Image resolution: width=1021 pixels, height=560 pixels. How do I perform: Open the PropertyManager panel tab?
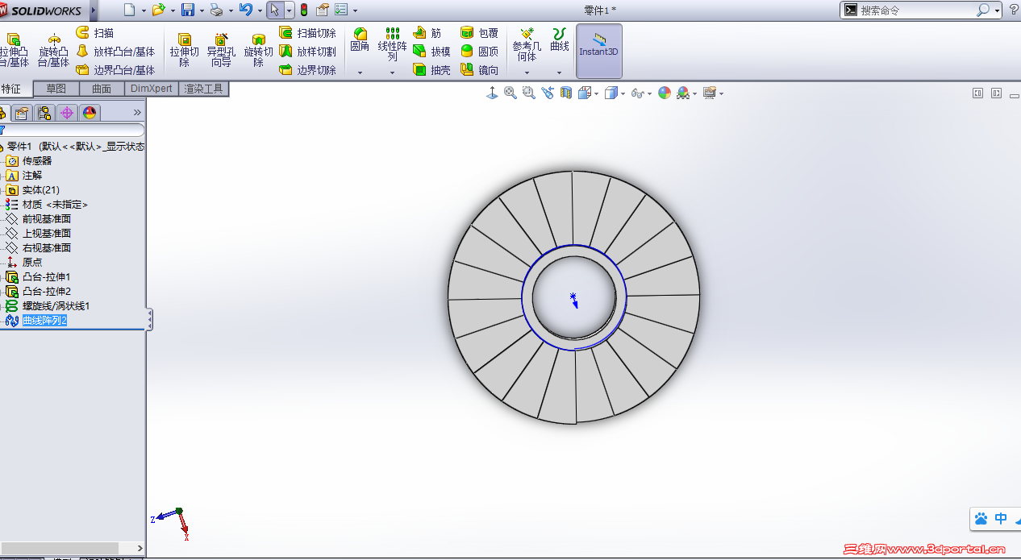[x=22, y=112]
